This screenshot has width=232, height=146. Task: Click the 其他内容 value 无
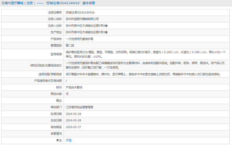pos(67,94)
